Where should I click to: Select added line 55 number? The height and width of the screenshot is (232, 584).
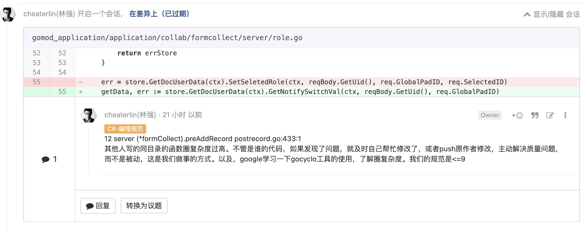[62, 92]
